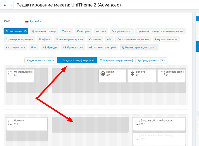Select Предпросмотр (планшет) mode
This screenshot has width=199, height=146.
116,60
